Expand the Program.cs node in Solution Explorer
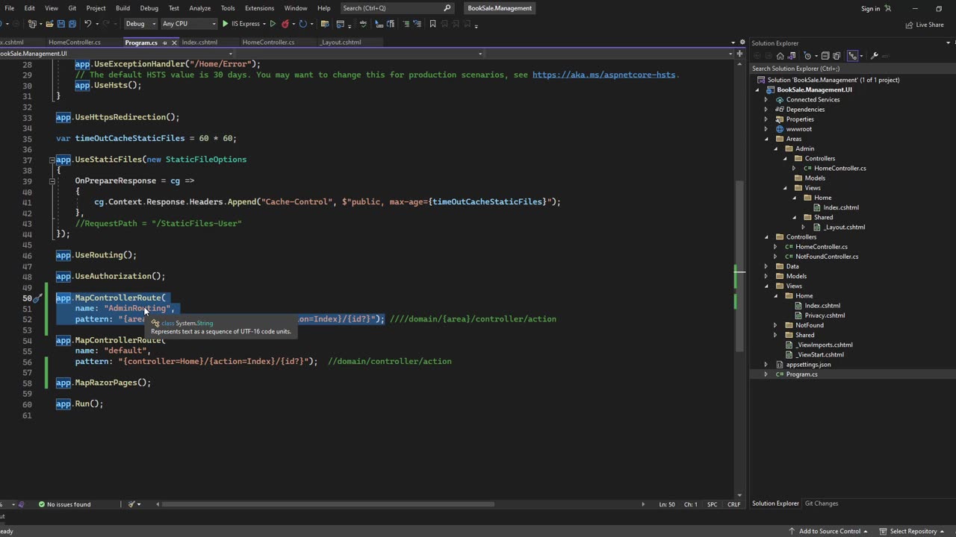The width and height of the screenshot is (956, 537). pos(766,374)
